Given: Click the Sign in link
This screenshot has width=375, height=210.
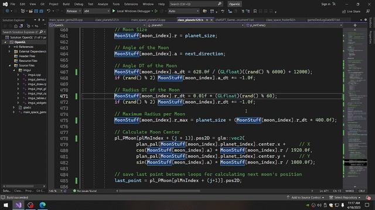Looking at the screenshot, I should 326,4.
